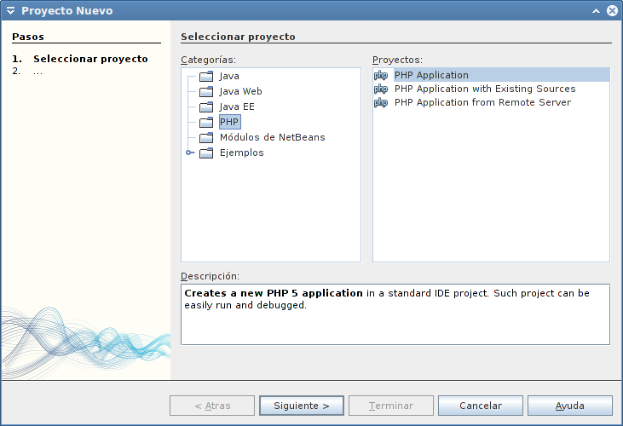Click the php icon beside PHP Application
The image size is (623, 426).
(x=381, y=75)
